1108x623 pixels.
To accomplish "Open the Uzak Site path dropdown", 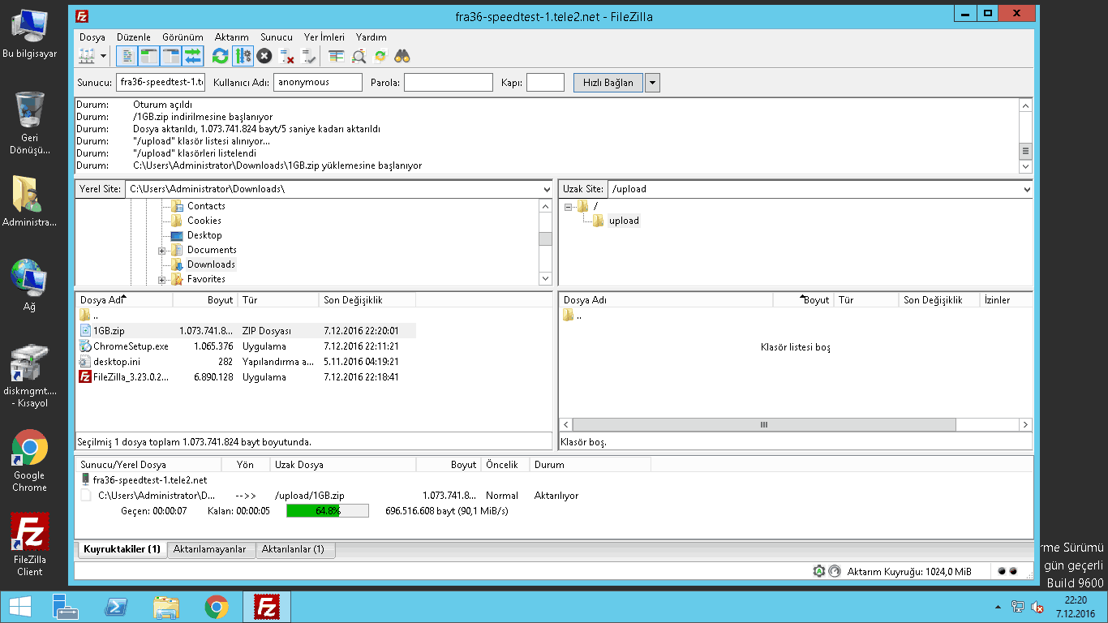I will pos(1027,189).
